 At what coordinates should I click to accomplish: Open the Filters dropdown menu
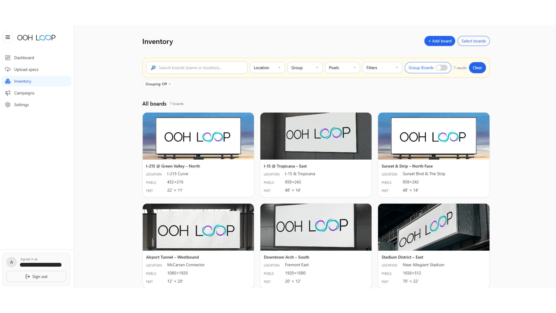382,68
